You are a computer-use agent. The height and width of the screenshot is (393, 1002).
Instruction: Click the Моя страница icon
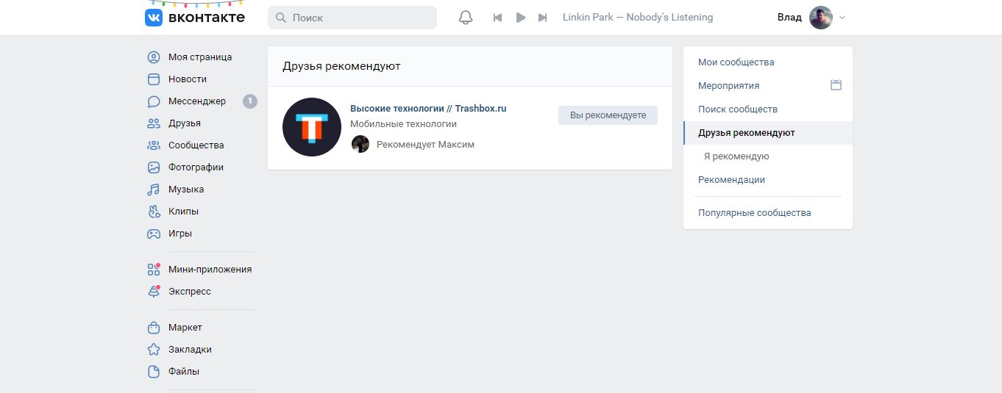click(154, 57)
